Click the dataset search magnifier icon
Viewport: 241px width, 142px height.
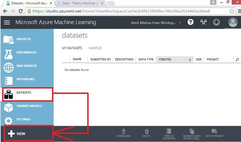tap(237, 60)
